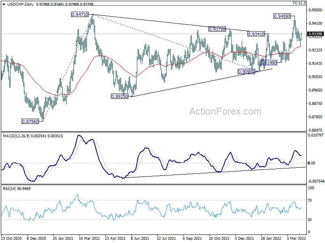Click the 0.87560 low price label

(30, 122)
